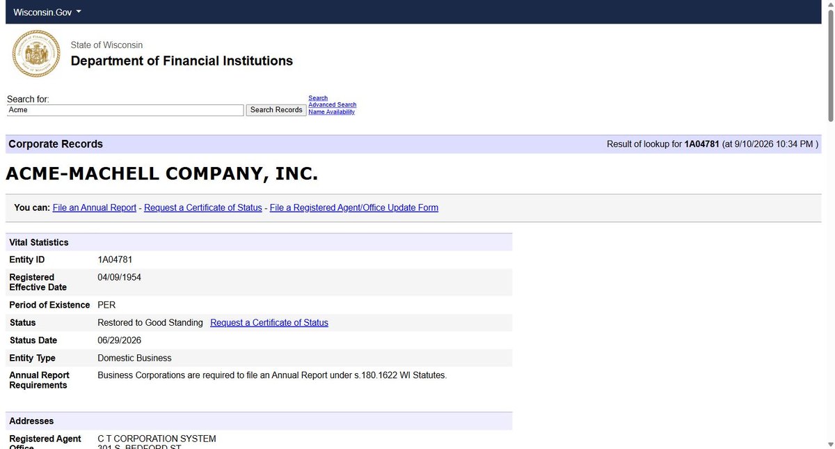Image resolution: width=835 pixels, height=449 pixels.
Task: Open the Advanced Search link
Action: pos(332,105)
